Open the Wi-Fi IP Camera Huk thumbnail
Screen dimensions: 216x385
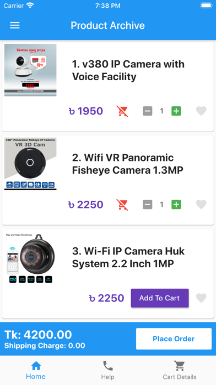pyautogui.click(x=30, y=258)
